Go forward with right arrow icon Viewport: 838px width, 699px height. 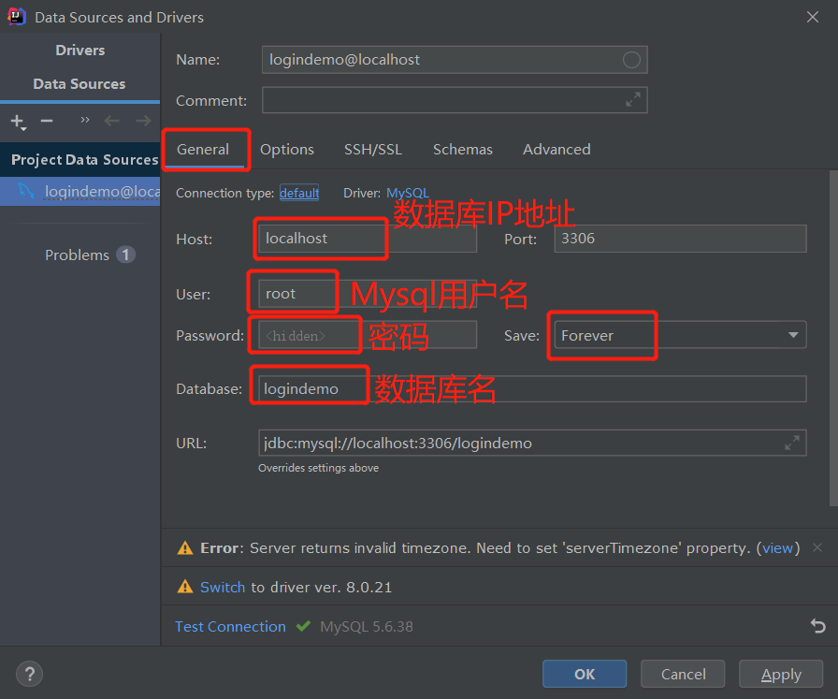coord(143,121)
